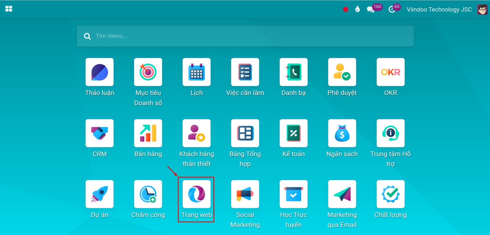Open the Social Marketing app
The width and height of the screenshot is (490, 235).
(245, 194)
